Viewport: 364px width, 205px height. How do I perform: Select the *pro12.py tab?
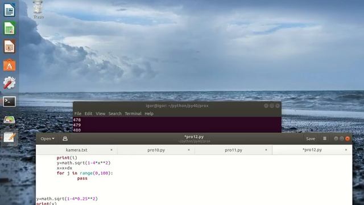pyautogui.click(x=312, y=150)
